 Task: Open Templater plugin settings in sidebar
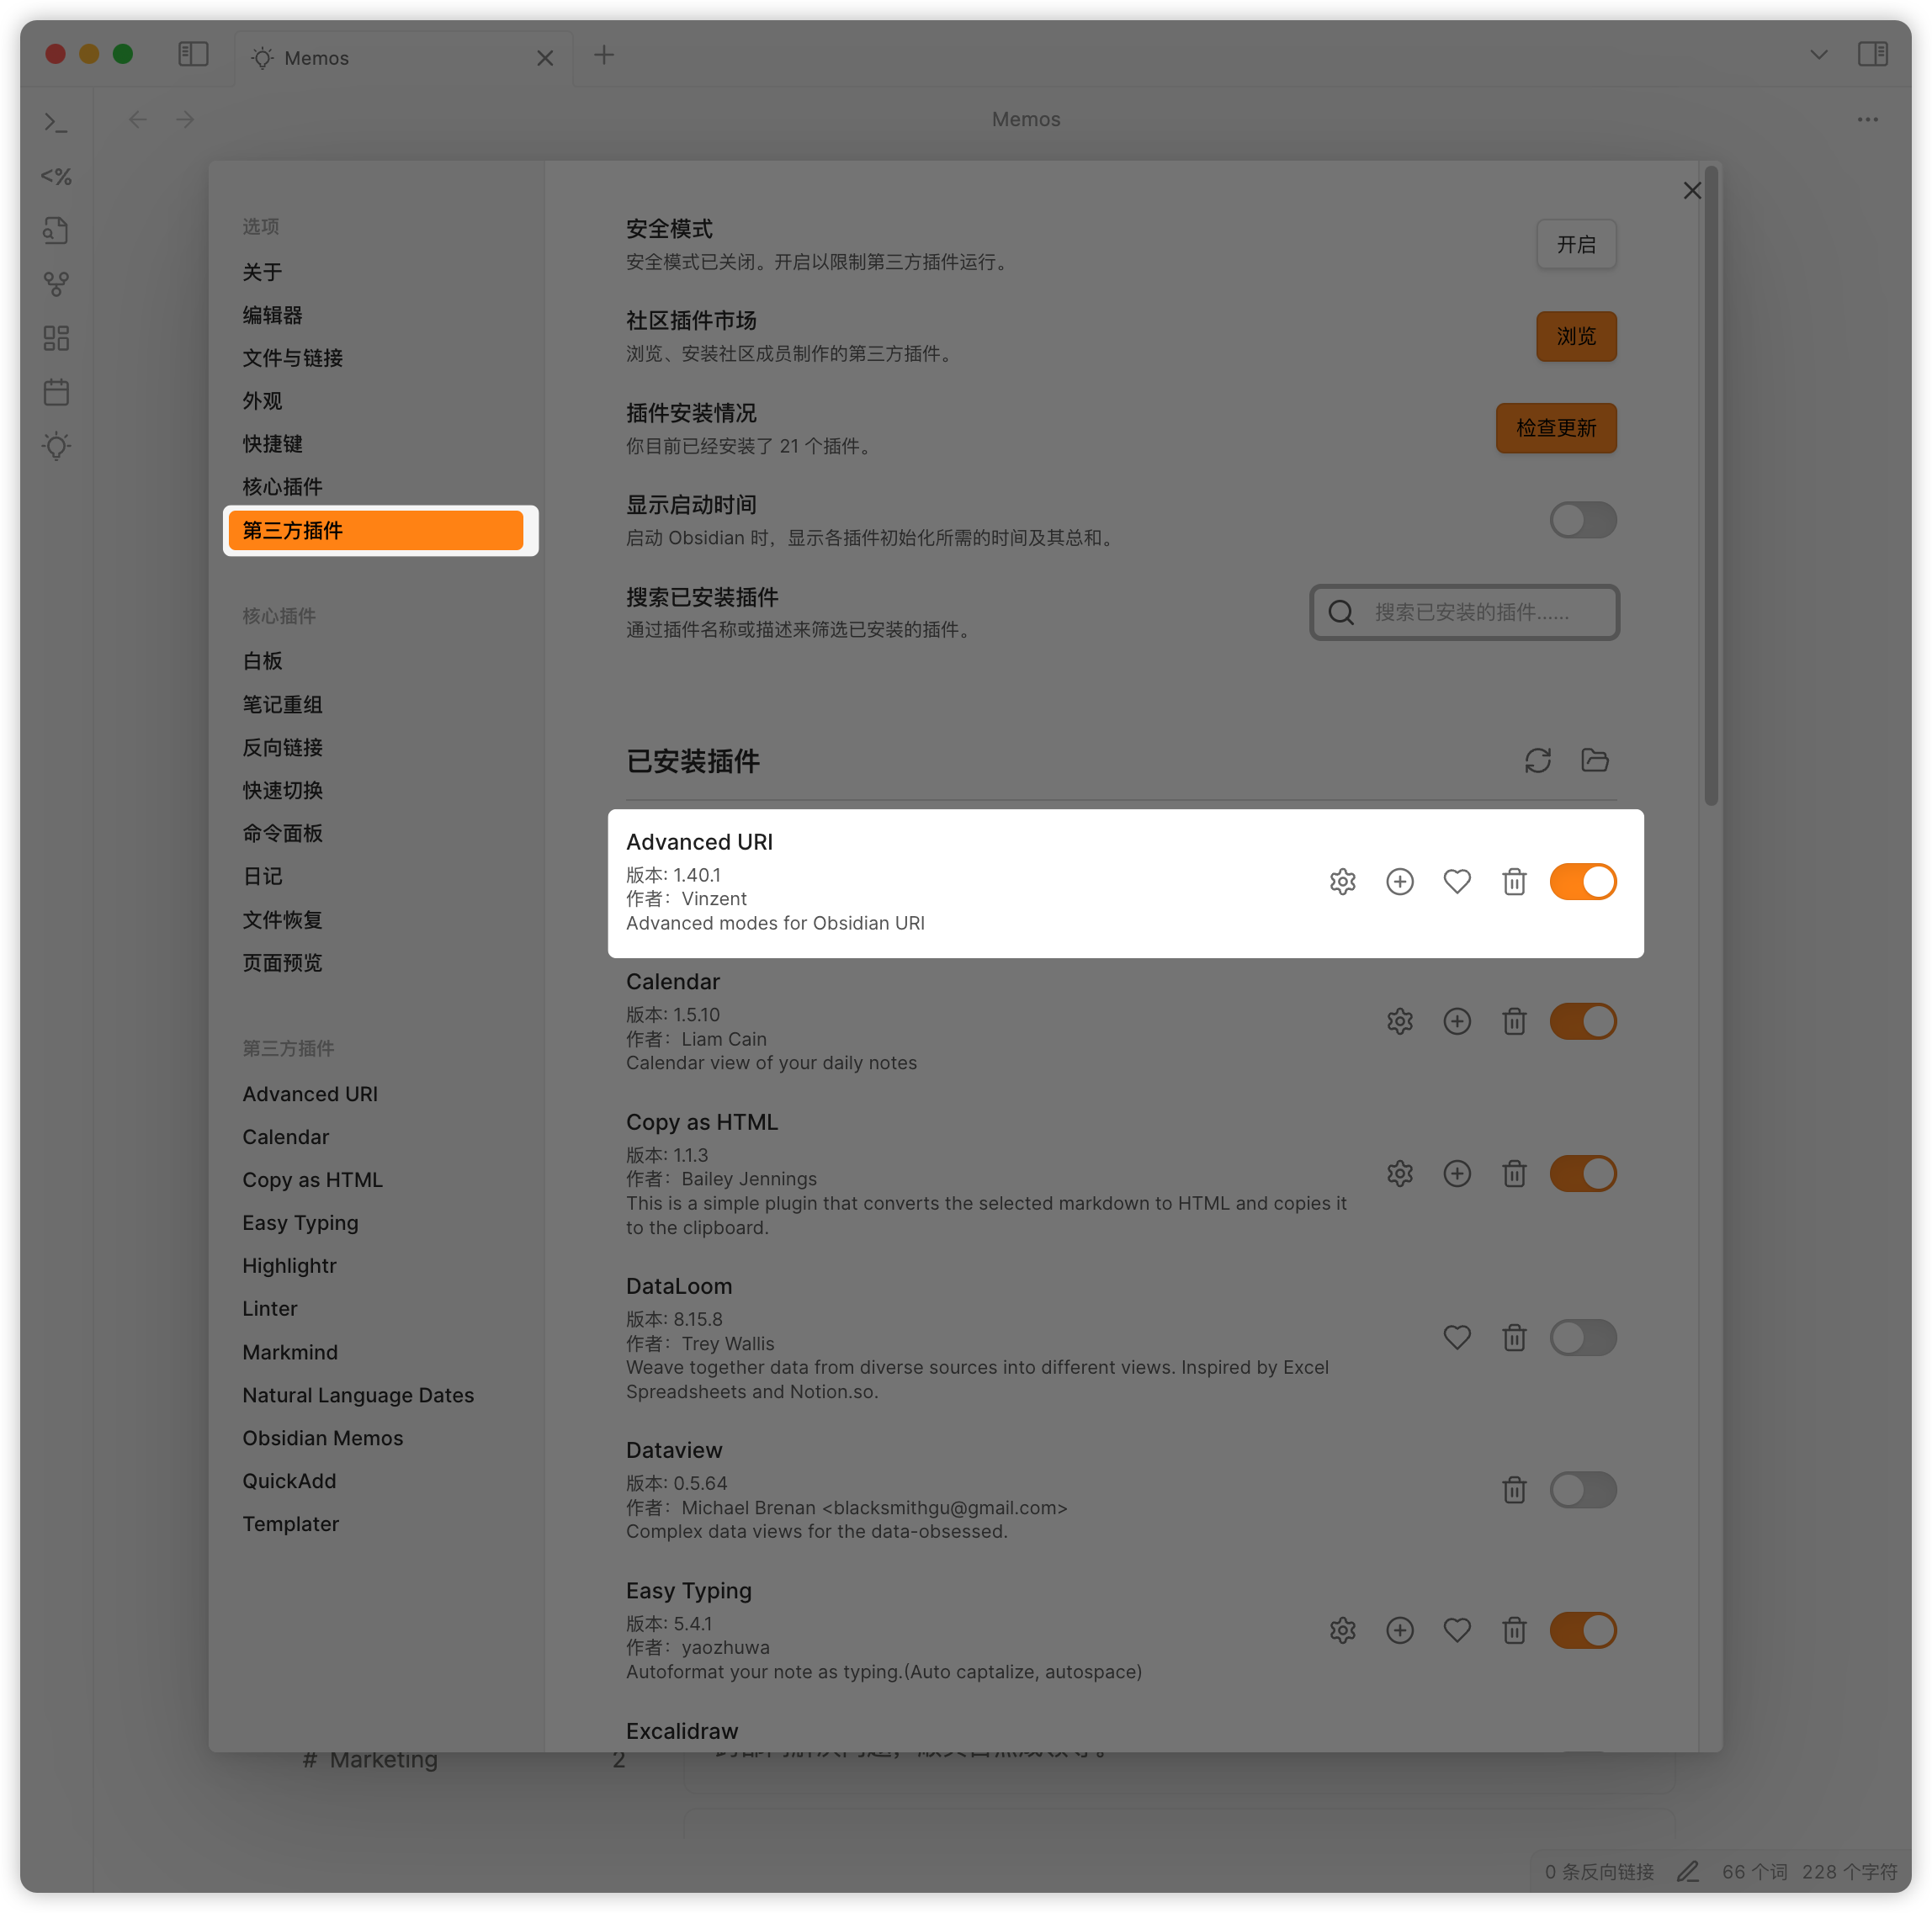pyautogui.click(x=375, y=1523)
